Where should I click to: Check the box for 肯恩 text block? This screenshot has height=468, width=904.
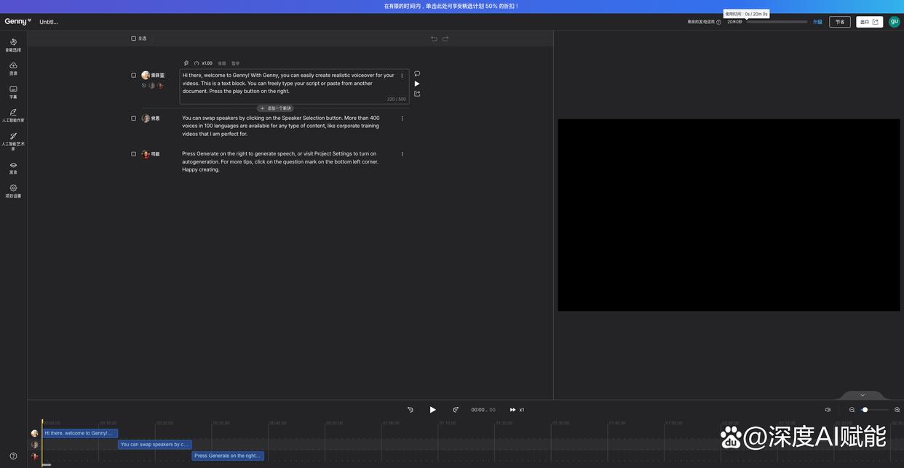point(133,118)
